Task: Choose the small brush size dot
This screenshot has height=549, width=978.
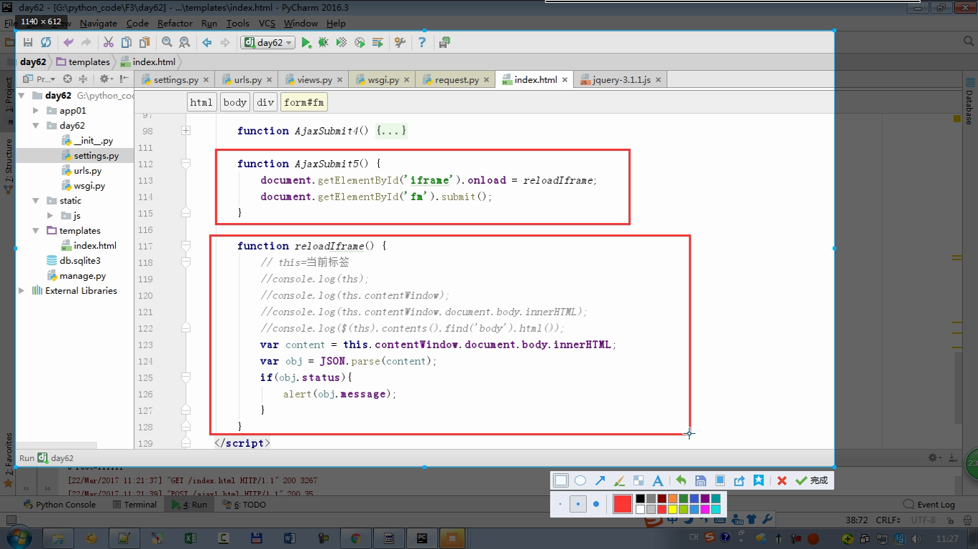Action: [560, 504]
